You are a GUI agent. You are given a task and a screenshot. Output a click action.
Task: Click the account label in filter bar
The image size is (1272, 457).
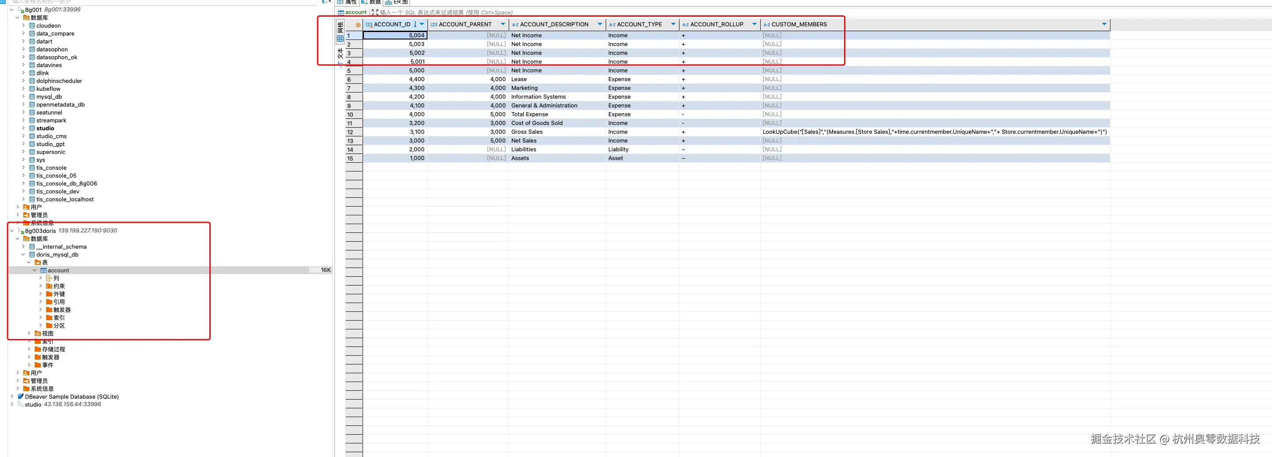(x=356, y=12)
